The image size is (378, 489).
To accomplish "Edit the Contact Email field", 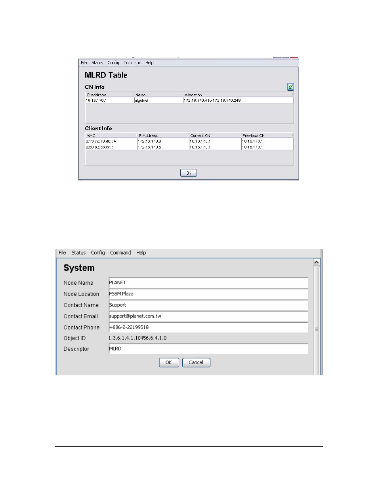I will coord(208,316).
